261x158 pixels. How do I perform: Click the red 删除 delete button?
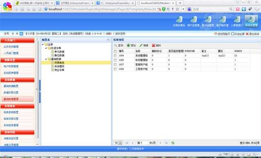pos(156,45)
